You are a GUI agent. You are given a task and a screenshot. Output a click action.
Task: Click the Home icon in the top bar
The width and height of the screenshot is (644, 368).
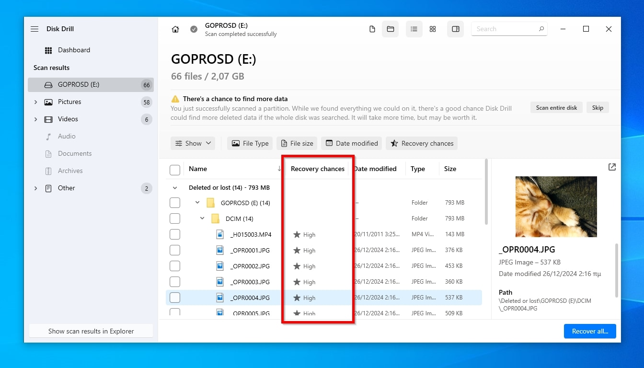tap(175, 29)
